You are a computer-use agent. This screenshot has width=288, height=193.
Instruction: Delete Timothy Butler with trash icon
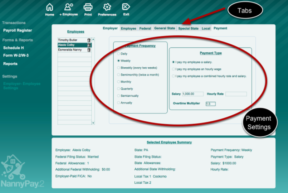(x=89, y=40)
